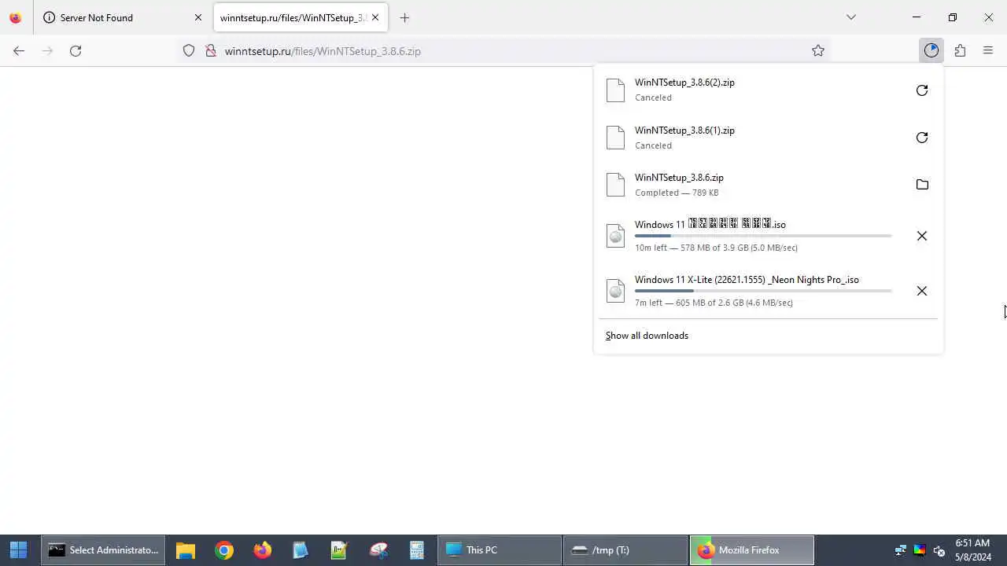
Task: Retry download of WinNTSetup_3.8.6(2).zip
Action: click(x=922, y=90)
